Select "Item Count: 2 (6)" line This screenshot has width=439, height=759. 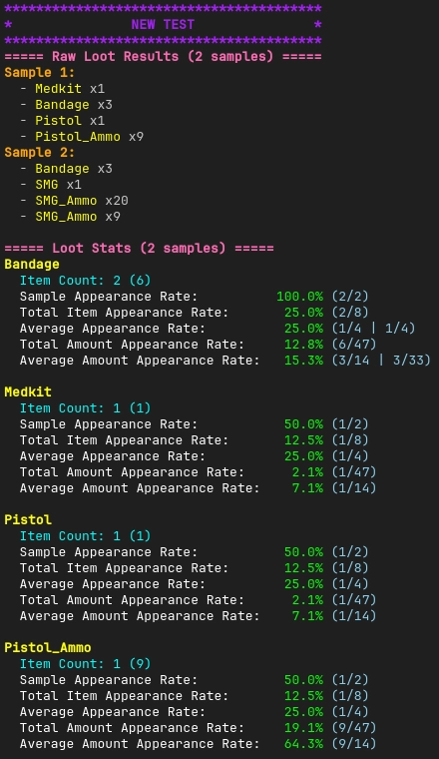tap(85, 280)
